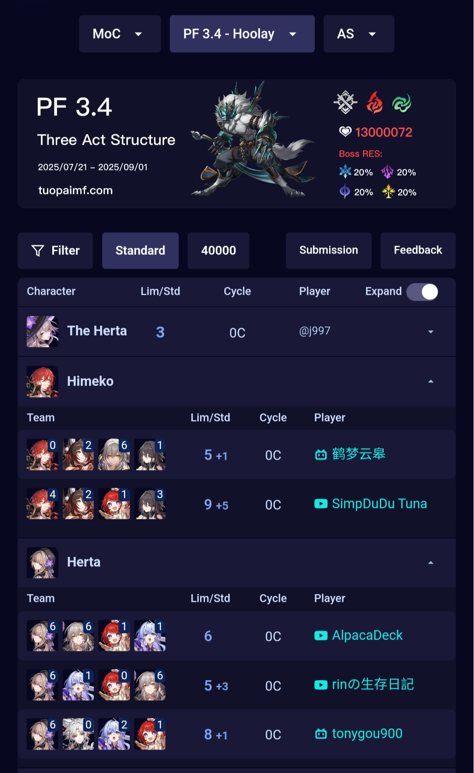Open the SimpDuDu Tuna player link
474x773 pixels.
[379, 504]
